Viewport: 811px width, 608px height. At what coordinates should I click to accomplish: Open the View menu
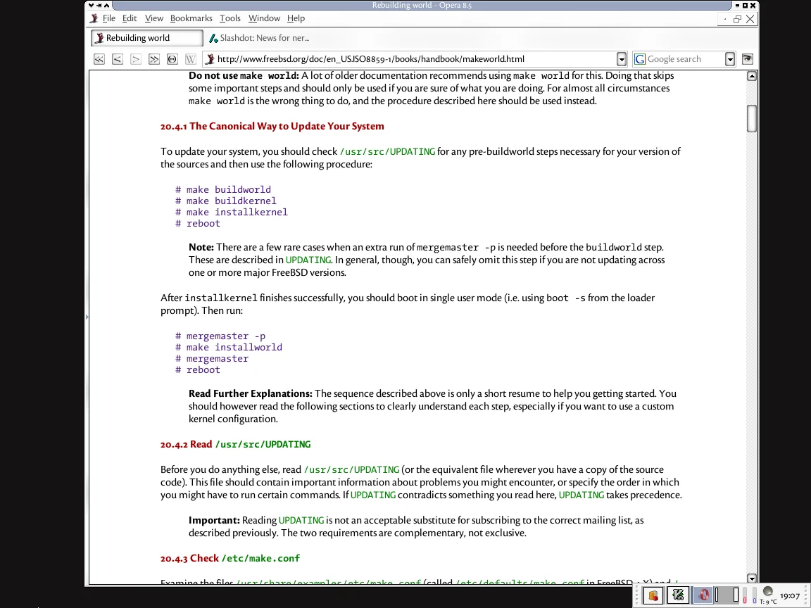click(153, 18)
